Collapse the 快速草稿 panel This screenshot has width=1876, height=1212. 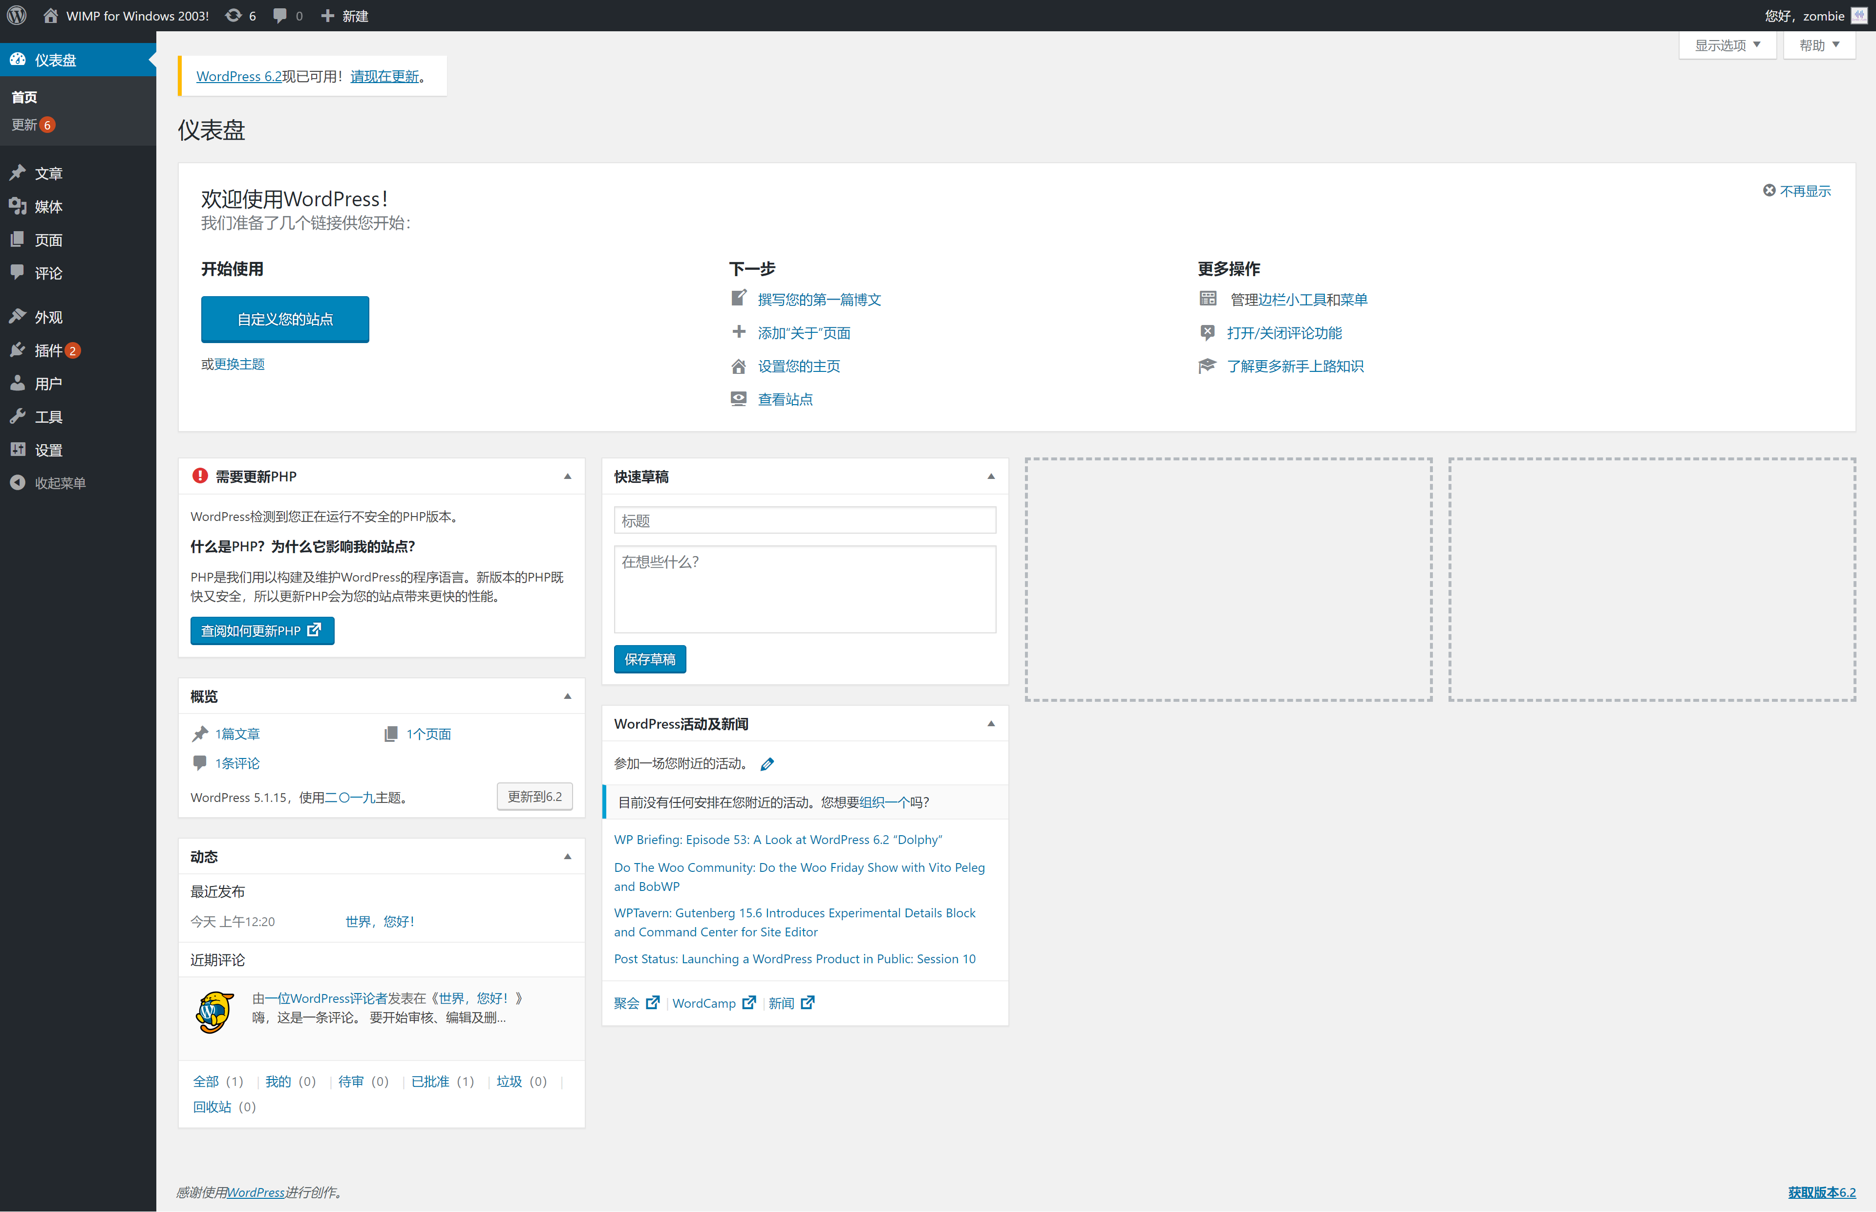click(991, 477)
